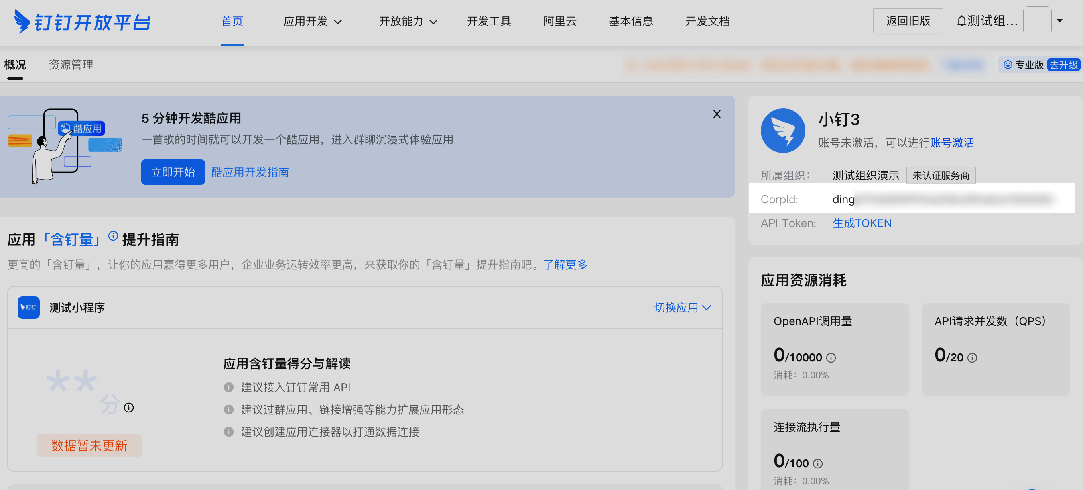Click bullet icon for 建议接入钉钉常用 API
Image resolution: width=1083 pixels, height=490 pixels.
(229, 387)
